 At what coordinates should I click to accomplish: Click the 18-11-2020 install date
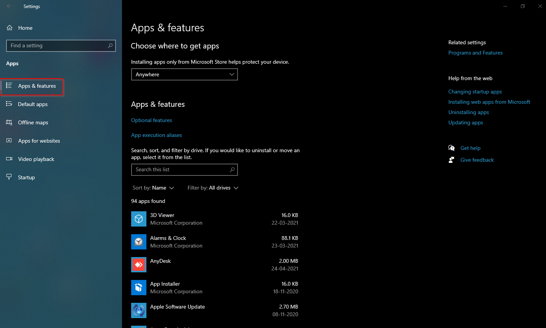click(x=286, y=291)
